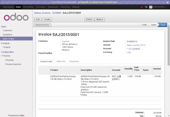The height and width of the screenshot is (117, 170).
Task: Click the Configuration sidebar section header
Action: (7, 52)
